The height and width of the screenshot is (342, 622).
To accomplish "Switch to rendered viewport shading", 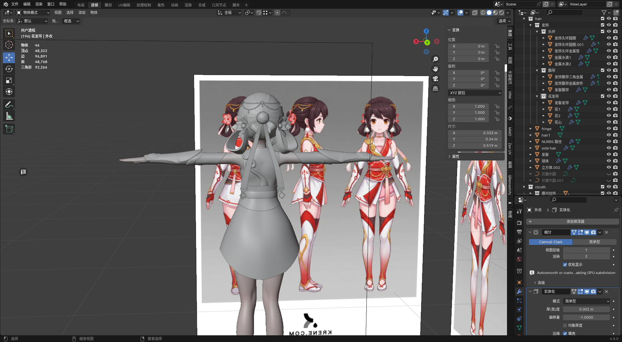I will [x=501, y=13].
